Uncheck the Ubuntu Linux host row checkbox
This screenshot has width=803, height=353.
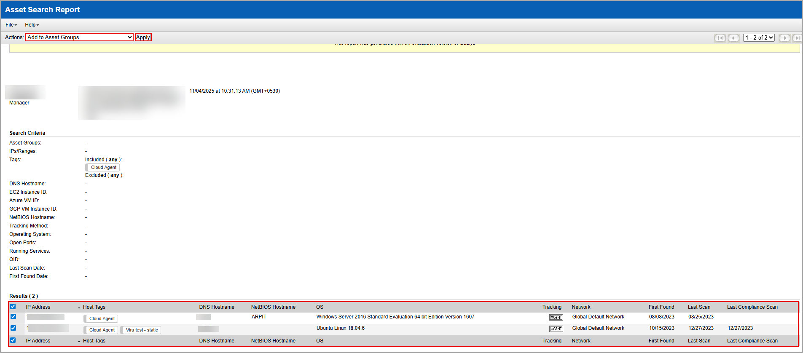13,328
